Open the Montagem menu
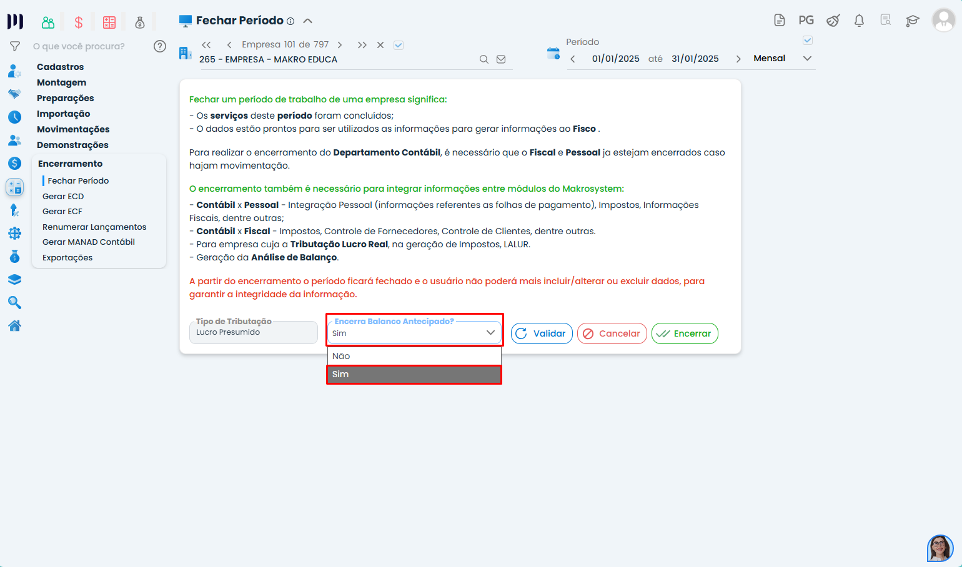Image resolution: width=962 pixels, height=567 pixels. click(x=61, y=82)
